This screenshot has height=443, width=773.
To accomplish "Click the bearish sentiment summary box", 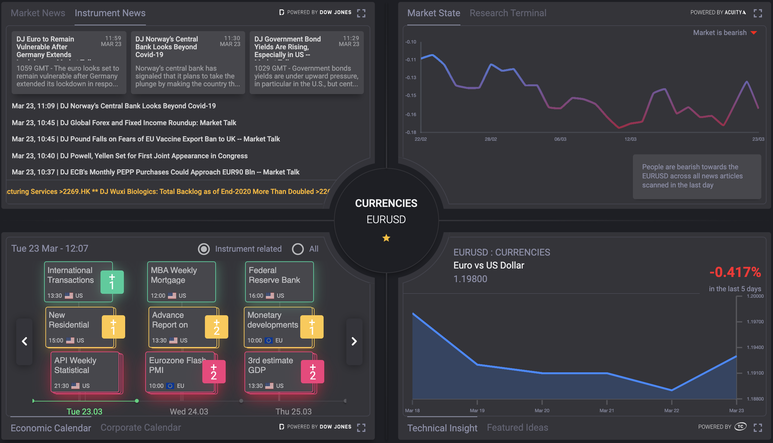I will [x=697, y=176].
